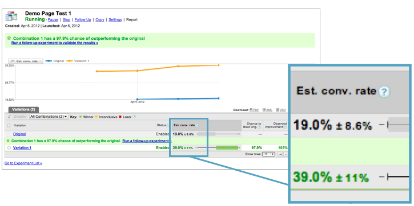Click the Demo Page Test 1 experiment icon

11,17
